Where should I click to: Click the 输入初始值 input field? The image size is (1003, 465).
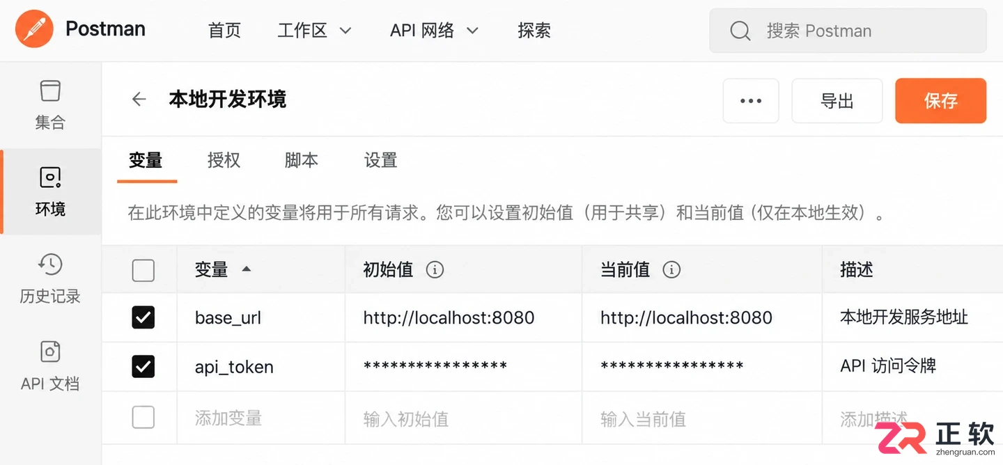(464, 418)
